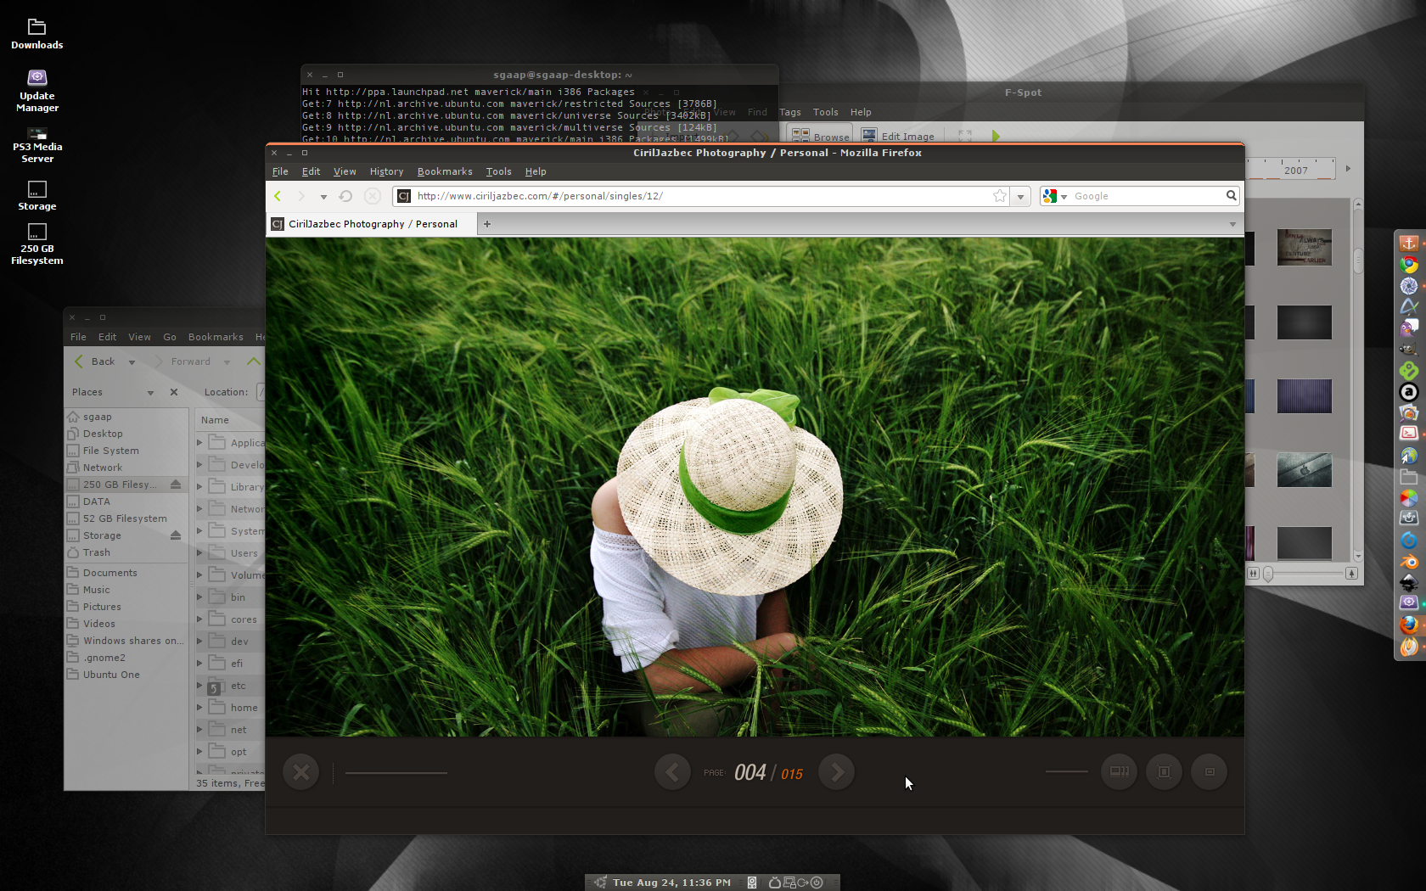Open Update Manager desktop icon
This screenshot has width=1426, height=891.
click(36, 91)
